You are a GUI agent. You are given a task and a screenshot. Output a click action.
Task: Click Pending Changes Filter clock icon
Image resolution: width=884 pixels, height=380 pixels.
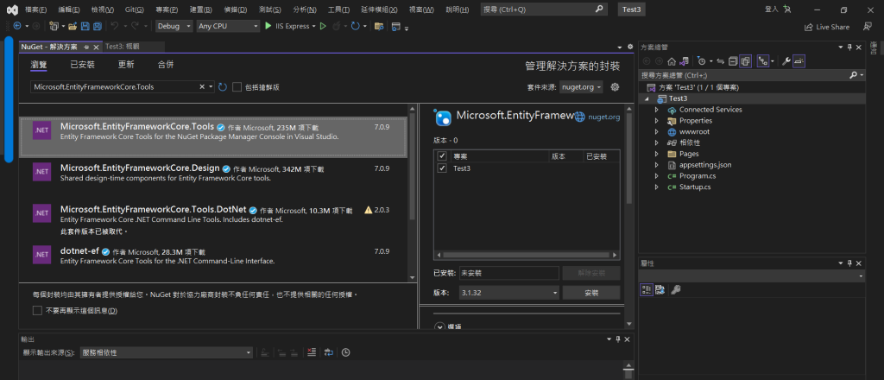pos(701,61)
